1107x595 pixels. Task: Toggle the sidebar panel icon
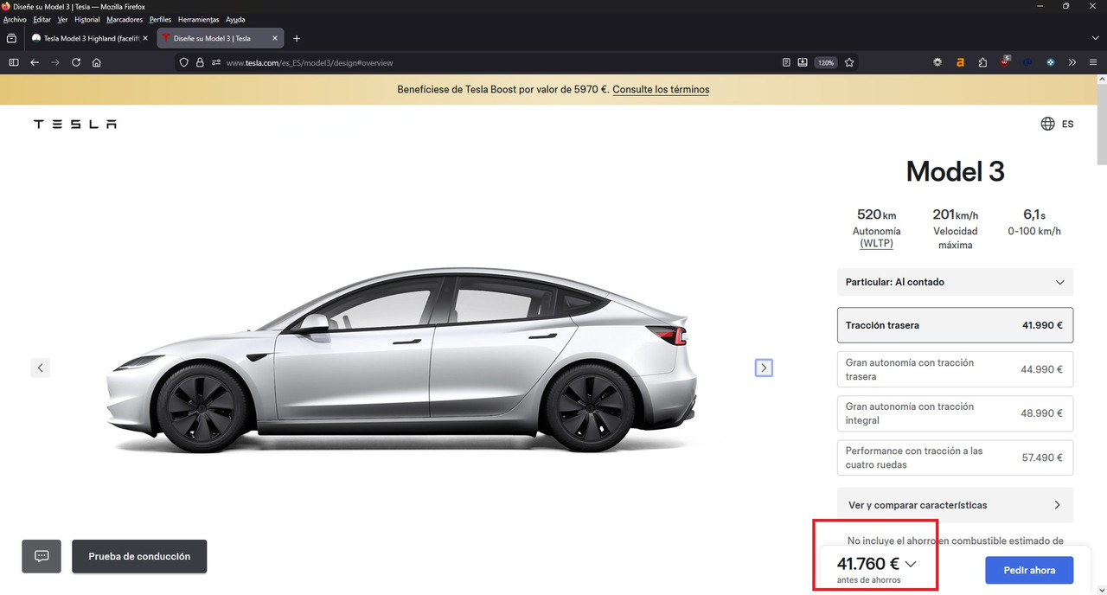coord(13,62)
